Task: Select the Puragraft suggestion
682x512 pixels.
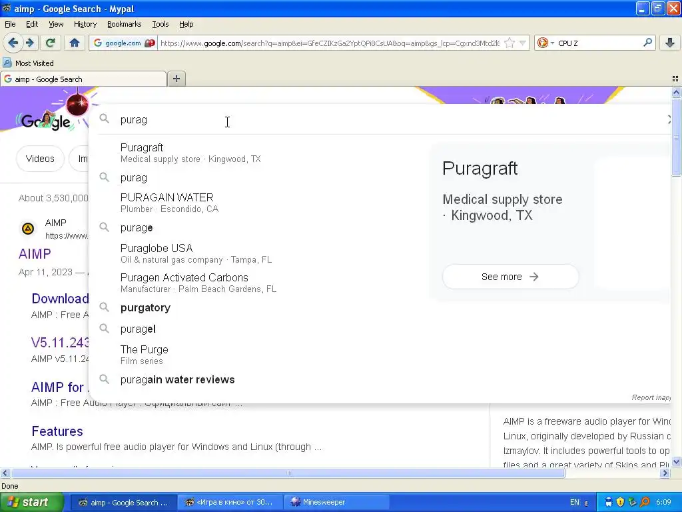Action: (261, 153)
